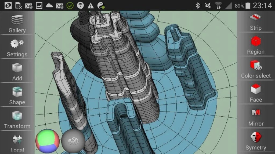Select the Transform tool
This screenshot has height=154, width=275.
click(x=17, y=120)
